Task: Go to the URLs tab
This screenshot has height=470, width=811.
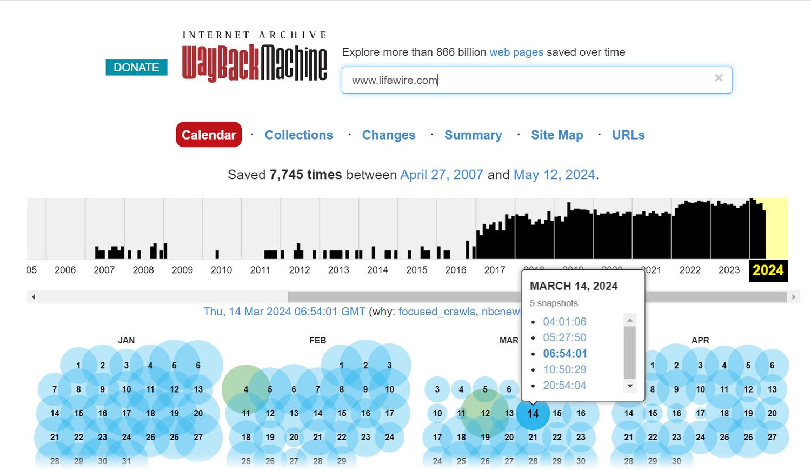Action: 628,135
